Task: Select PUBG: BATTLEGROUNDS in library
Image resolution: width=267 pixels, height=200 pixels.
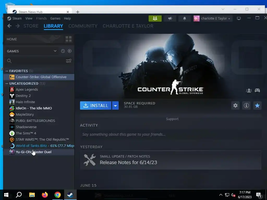Action: [x=39, y=121]
